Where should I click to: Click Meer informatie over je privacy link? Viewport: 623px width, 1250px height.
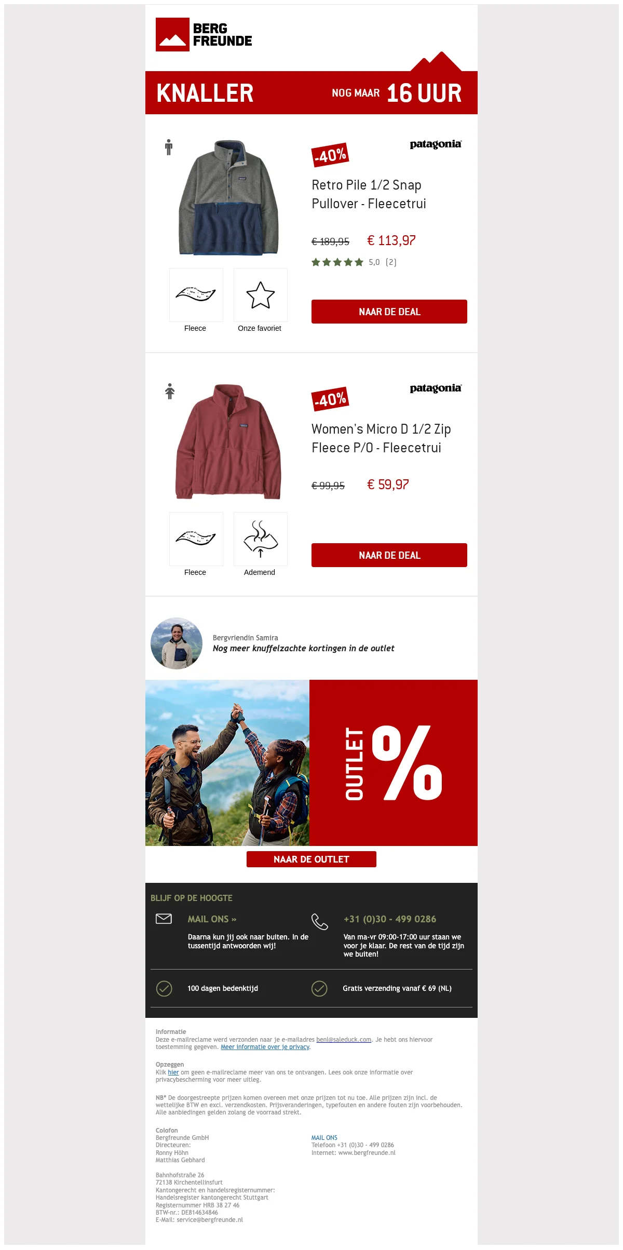[265, 1047]
